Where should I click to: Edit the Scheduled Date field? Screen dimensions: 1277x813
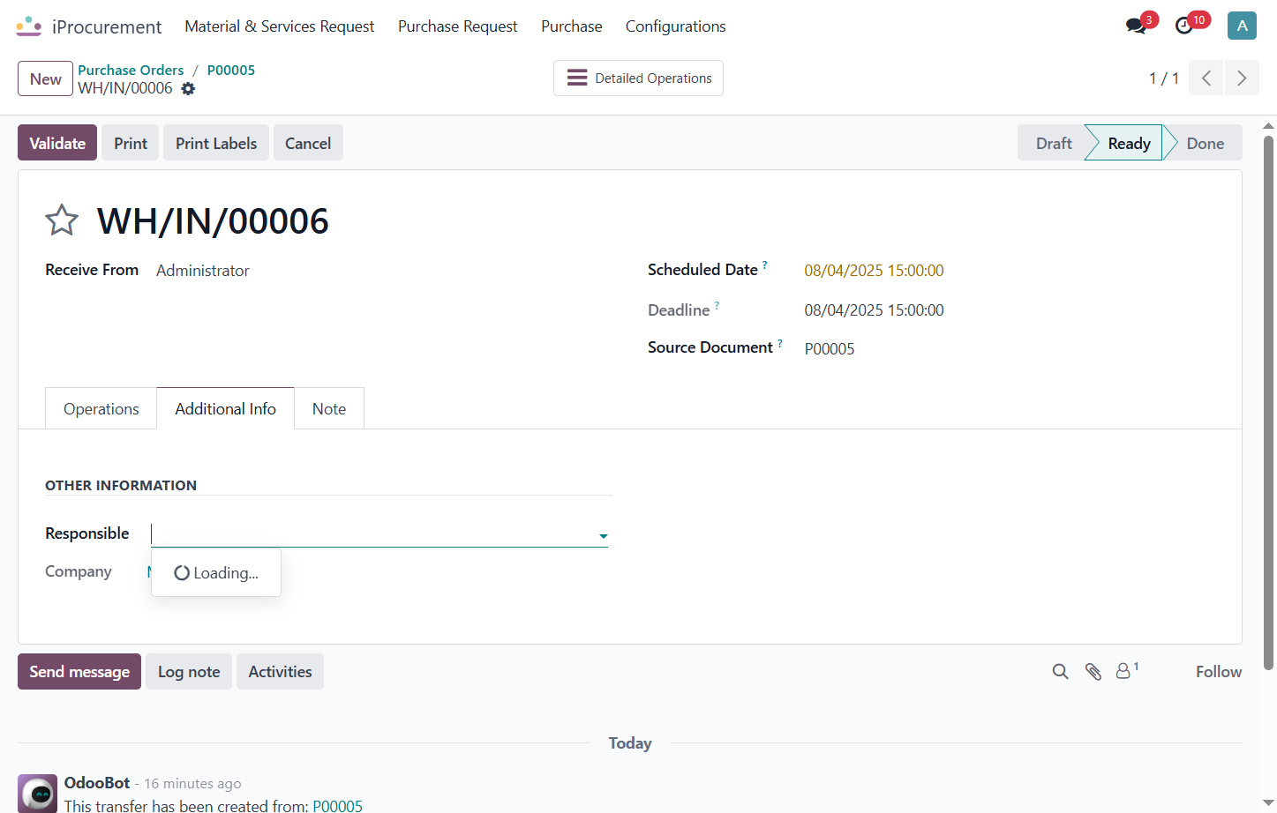(x=874, y=271)
